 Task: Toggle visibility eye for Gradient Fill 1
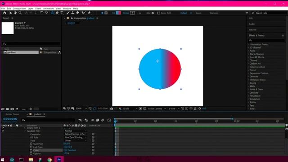pyautogui.click(x=3, y=131)
